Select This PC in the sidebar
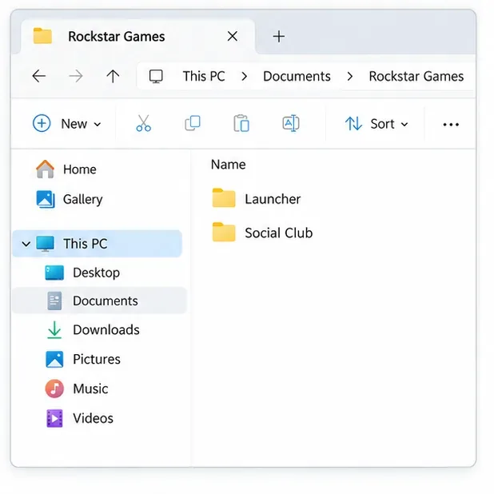Viewport: 494px width, 494px height. 97,244
